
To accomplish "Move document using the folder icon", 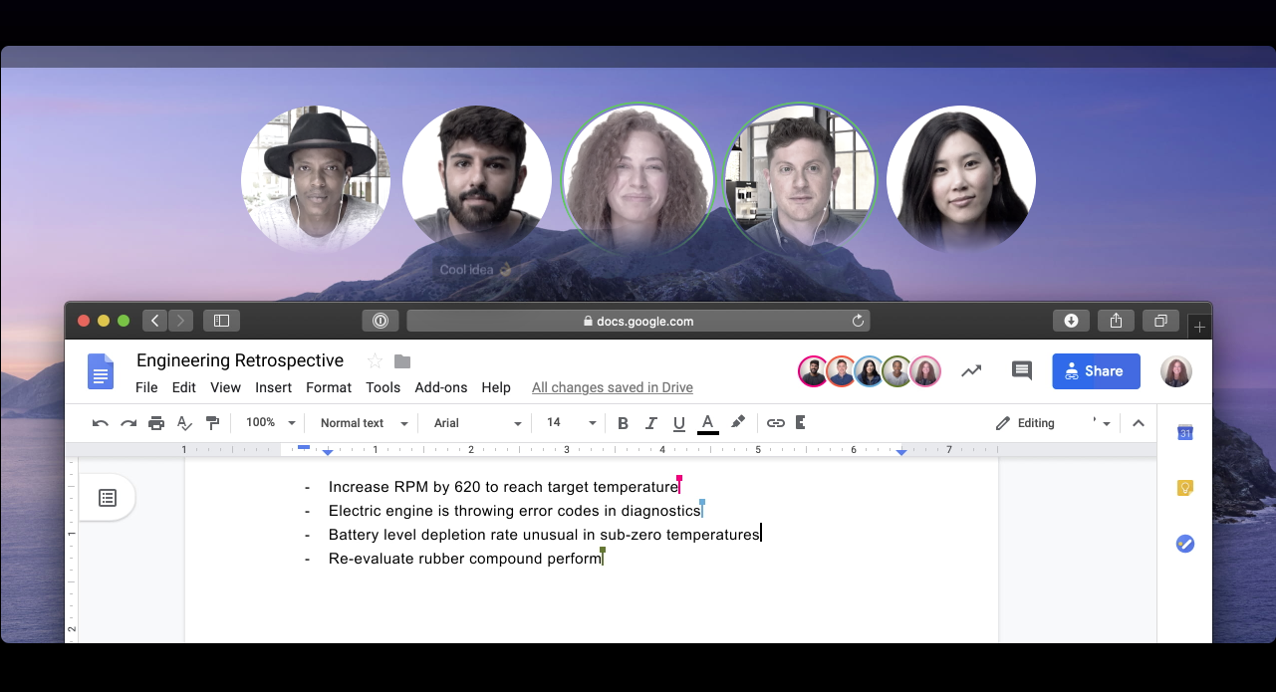I will pos(402,360).
